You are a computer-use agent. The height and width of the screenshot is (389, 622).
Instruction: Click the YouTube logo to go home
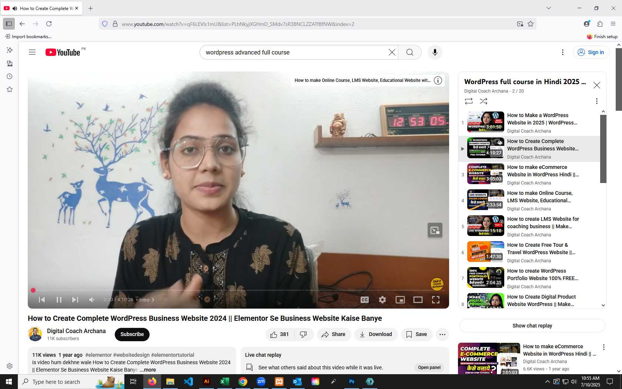[63, 52]
